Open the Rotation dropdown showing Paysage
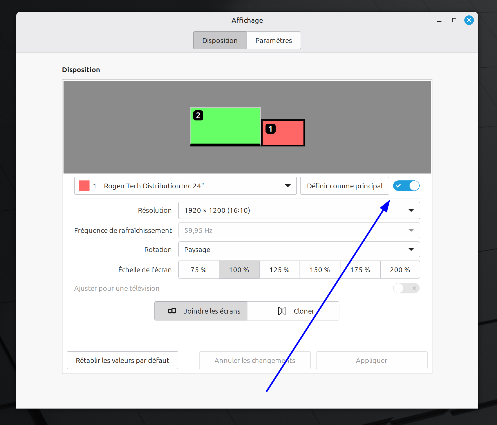497x425 pixels. pyautogui.click(x=299, y=249)
